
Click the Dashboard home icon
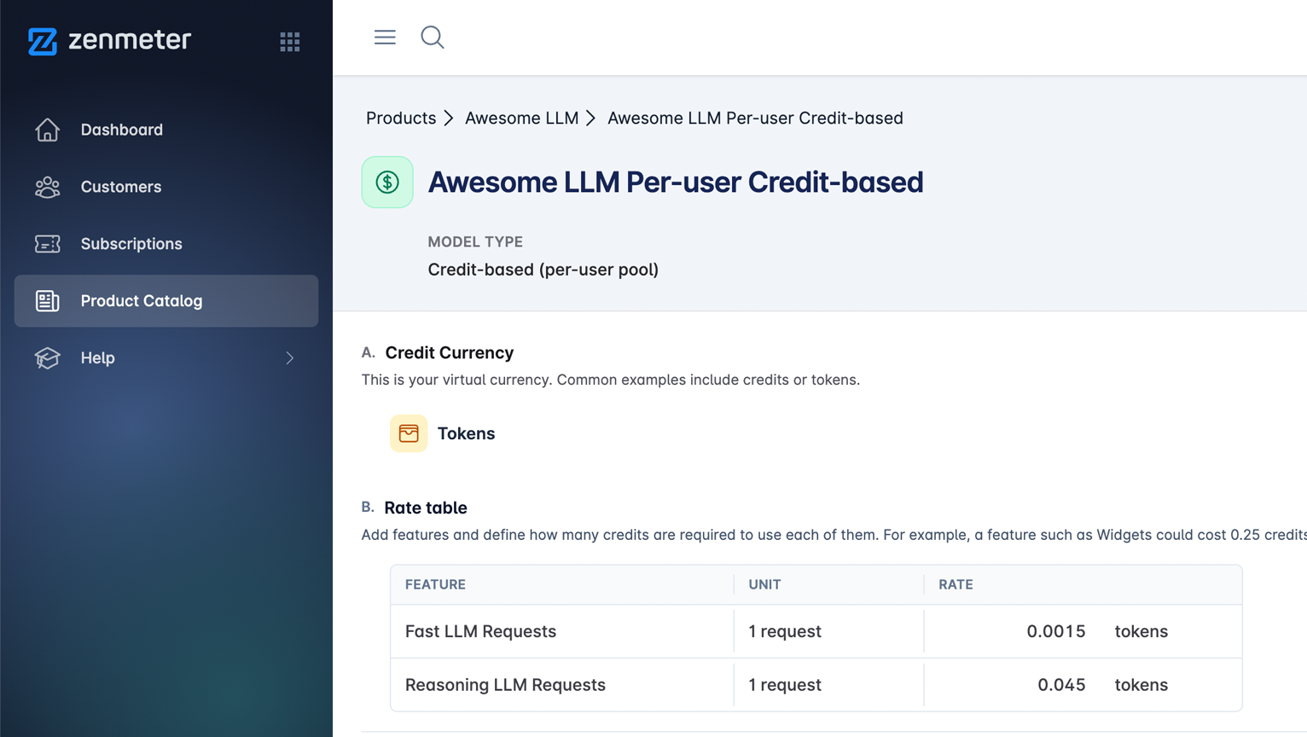(48, 130)
